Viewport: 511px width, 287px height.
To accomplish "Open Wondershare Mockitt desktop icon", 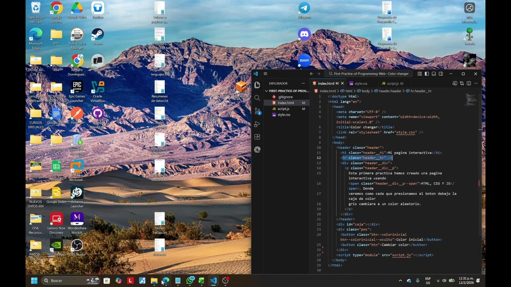I will (77, 223).
